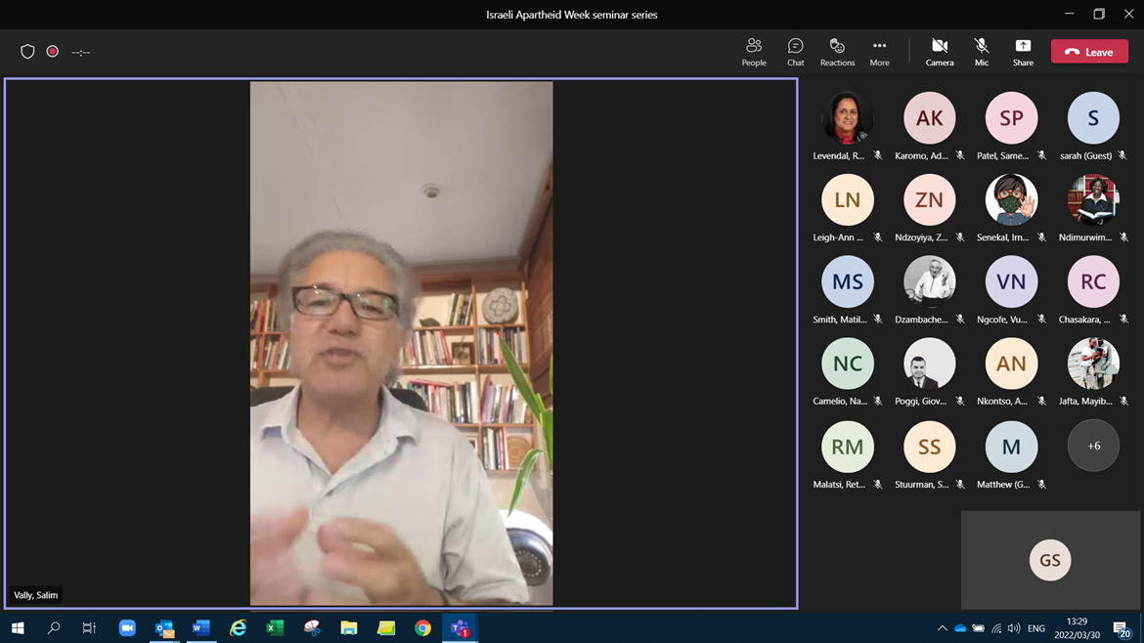Open the meeting Chat panel
This screenshot has height=643, width=1144.
(795, 52)
